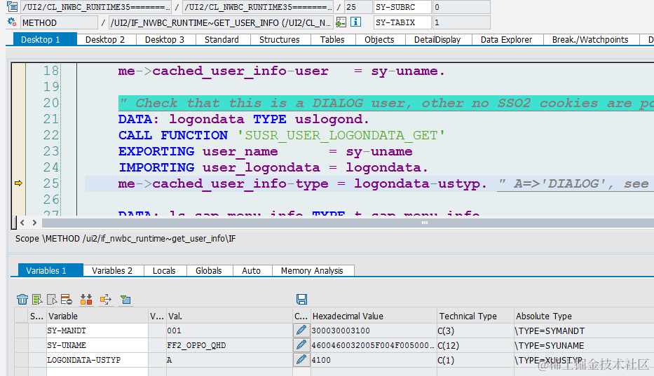Viewport: 654px width, 376px height.
Task: Click the program stack icon at top-left
Action: point(12,7)
